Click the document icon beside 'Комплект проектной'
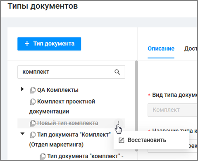This screenshot has height=161, width=198. point(33,102)
